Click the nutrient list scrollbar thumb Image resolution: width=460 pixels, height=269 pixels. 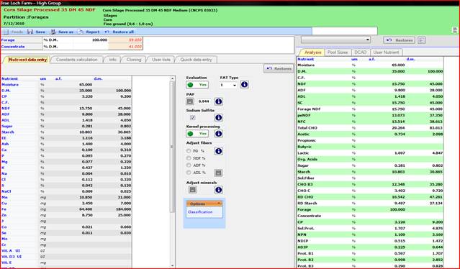pos(172,147)
